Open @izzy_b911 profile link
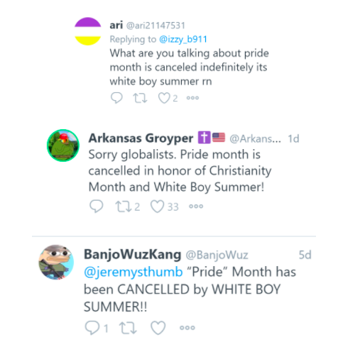Screen dimensions: 360x352 coord(183,39)
